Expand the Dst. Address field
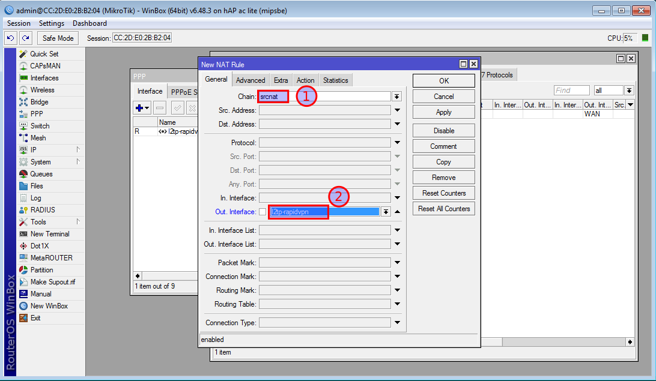This screenshot has height=381, width=656. click(x=397, y=124)
